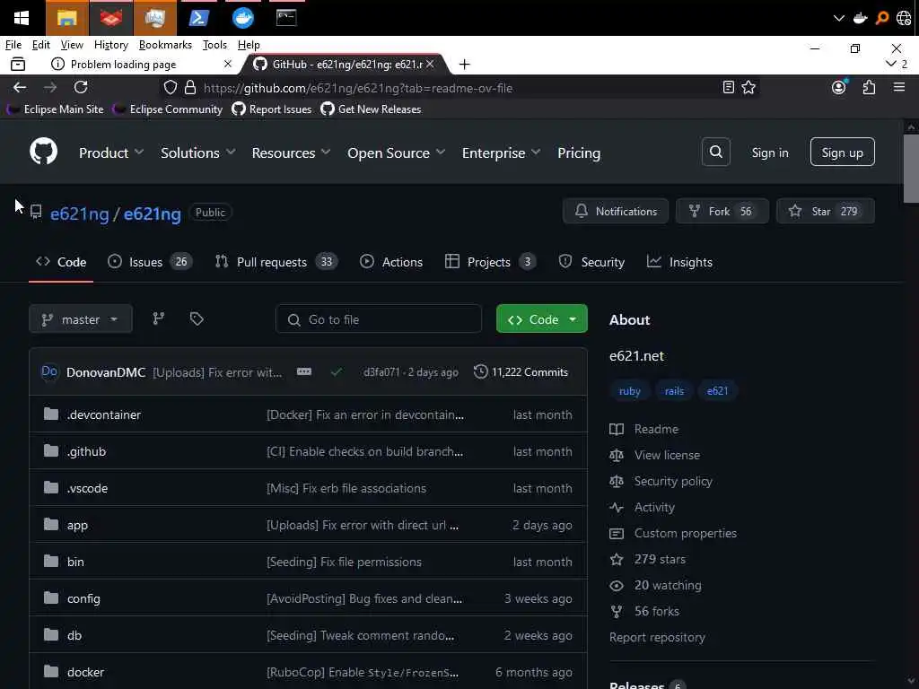
Task: Click the Sign up button
Action: click(842, 153)
